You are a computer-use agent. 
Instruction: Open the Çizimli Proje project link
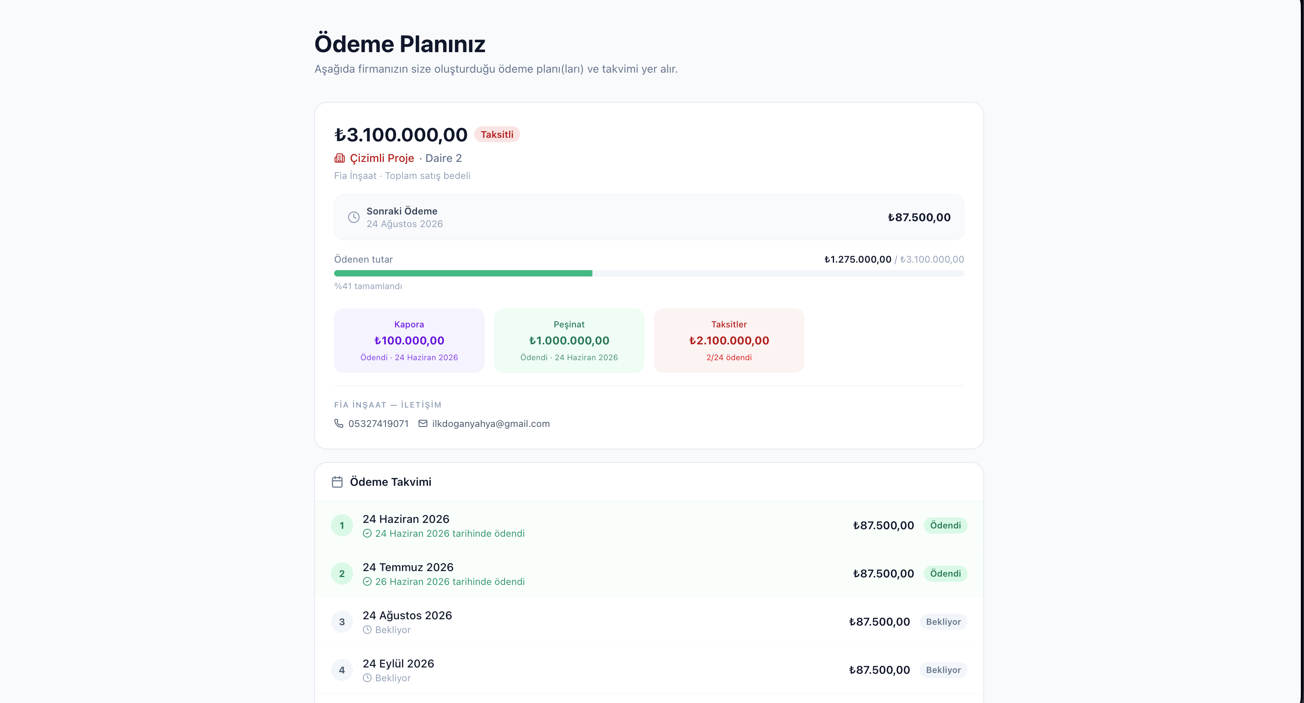click(382, 158)
